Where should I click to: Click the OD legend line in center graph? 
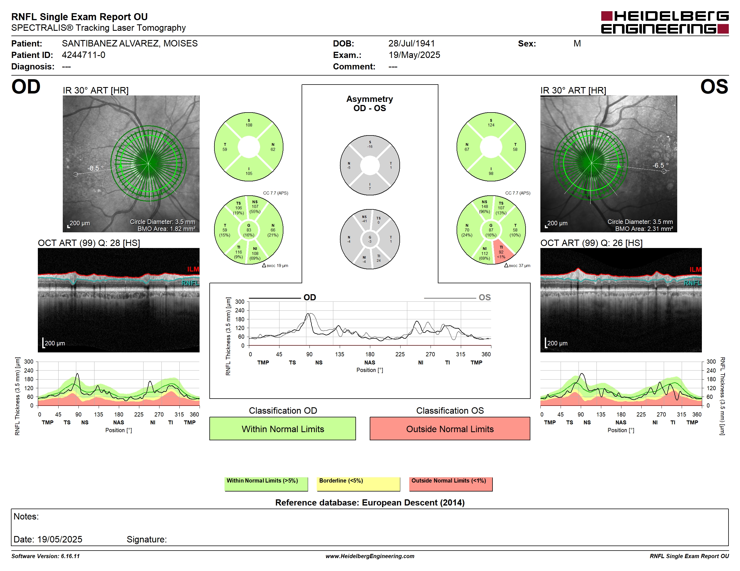pyautogui.click(x=275, y=298)
